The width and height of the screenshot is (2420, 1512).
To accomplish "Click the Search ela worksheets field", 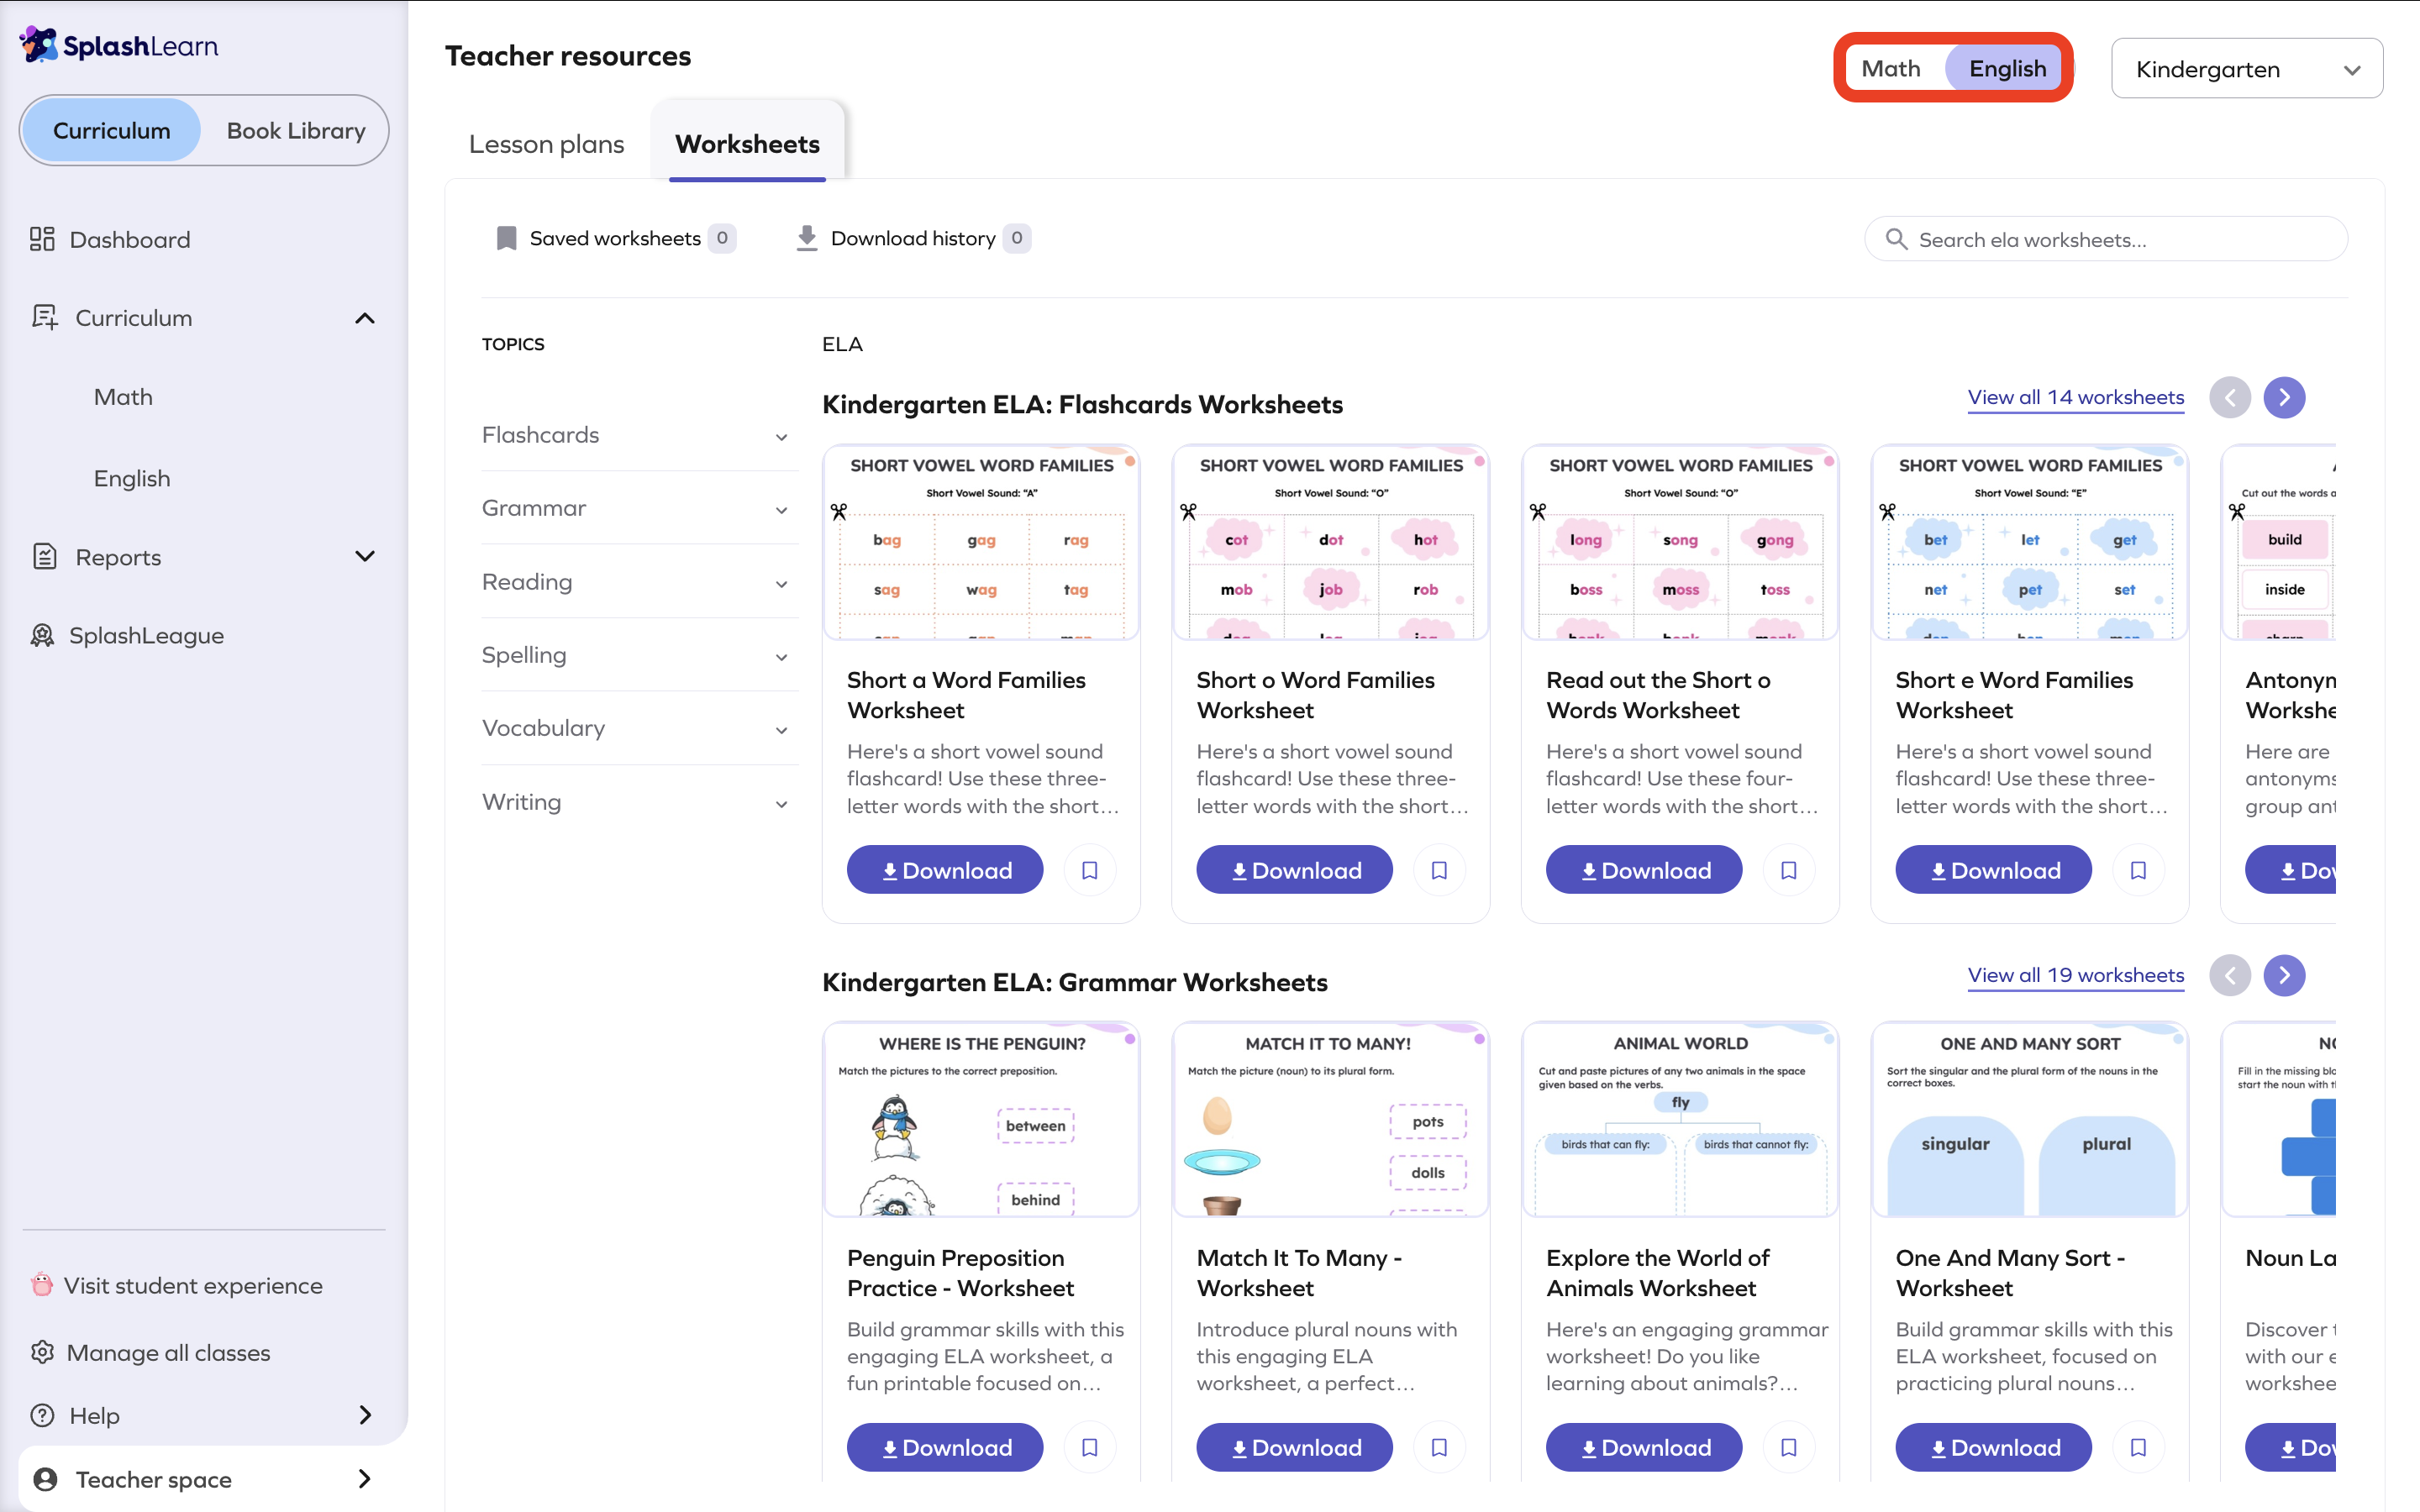I will pos(2106,239).
